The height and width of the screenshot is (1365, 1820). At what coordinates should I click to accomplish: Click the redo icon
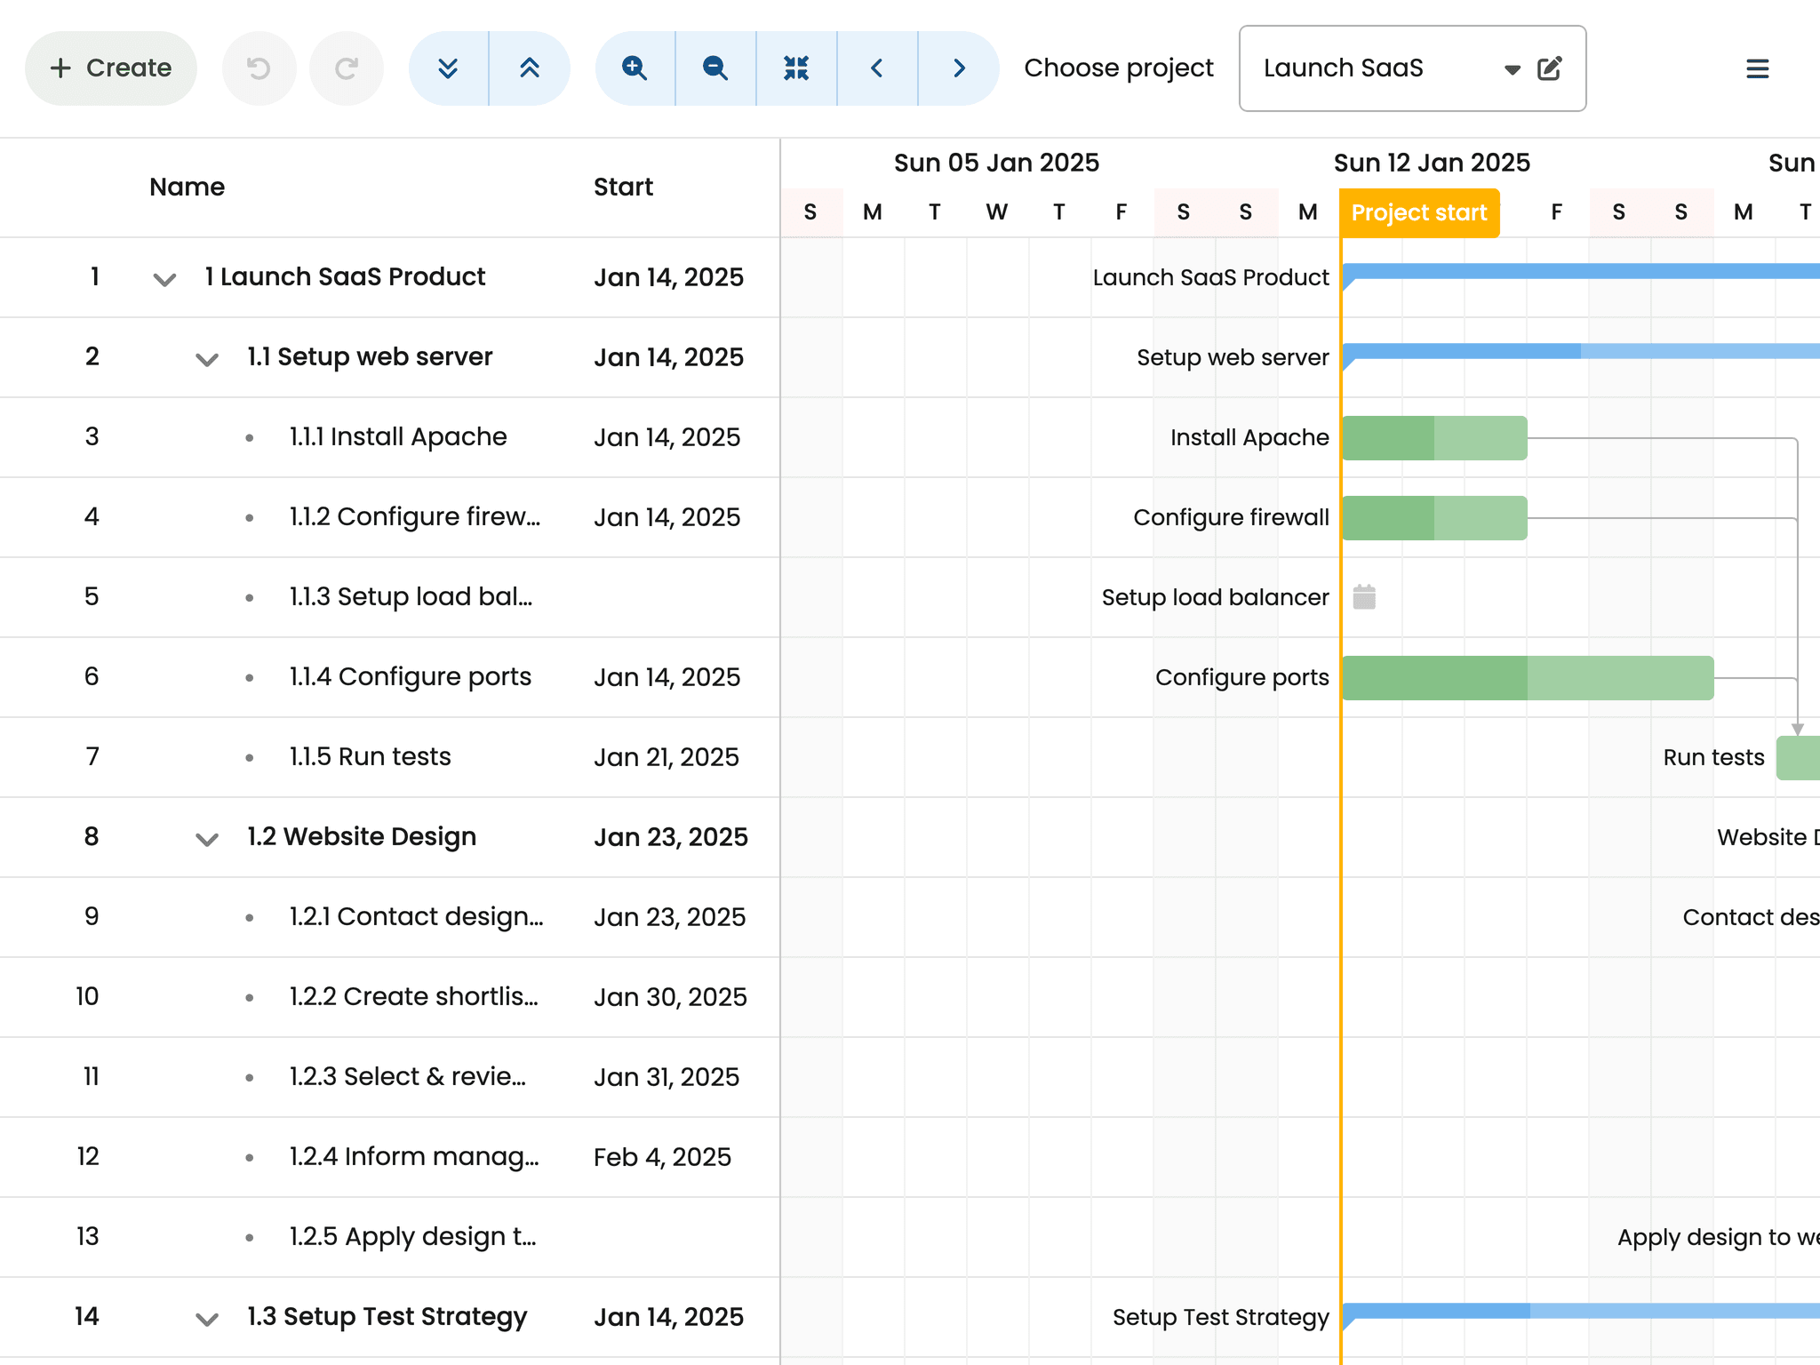tap(347, 68)
